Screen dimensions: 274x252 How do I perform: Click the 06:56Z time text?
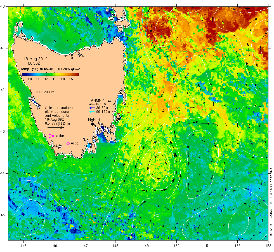click(34, 63)
